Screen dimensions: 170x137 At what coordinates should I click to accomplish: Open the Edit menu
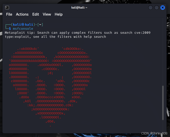pos(36,14)
